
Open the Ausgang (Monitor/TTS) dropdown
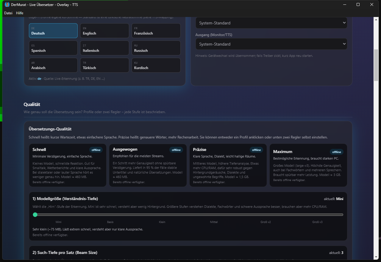271,44
